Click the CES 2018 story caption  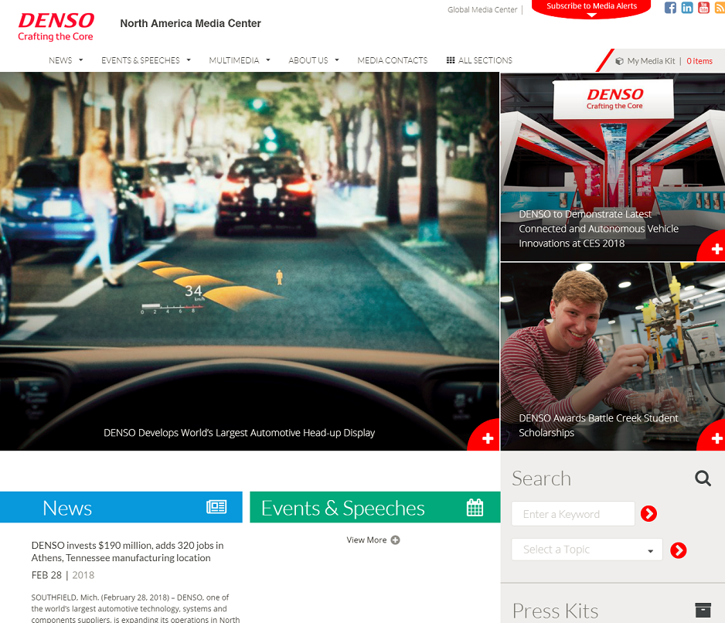click(x=599, y=229)
